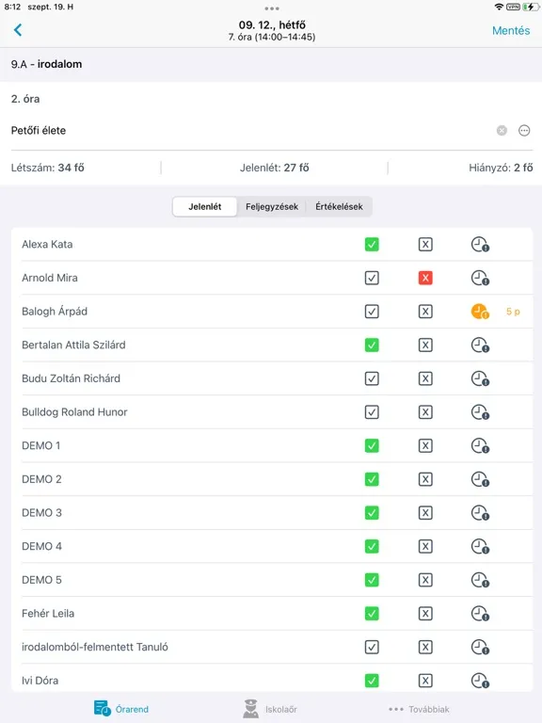
Task: Toggle present check for DEMO 2
Action: coord(372,479)
